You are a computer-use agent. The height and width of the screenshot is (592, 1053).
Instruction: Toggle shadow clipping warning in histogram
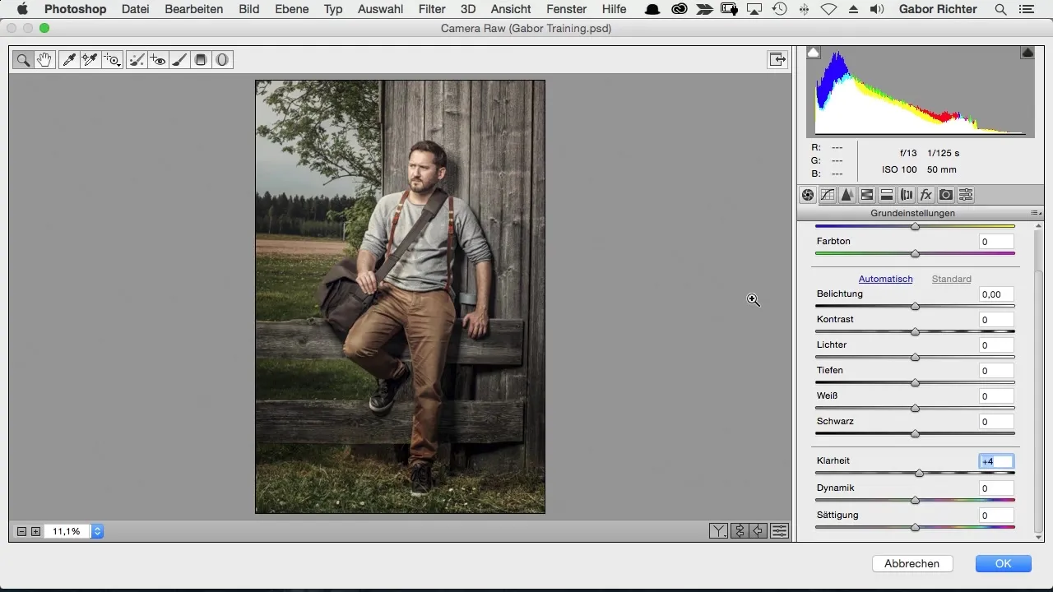point(813,52)
